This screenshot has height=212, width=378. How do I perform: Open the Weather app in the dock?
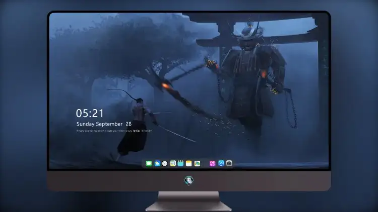coord(157,163)
